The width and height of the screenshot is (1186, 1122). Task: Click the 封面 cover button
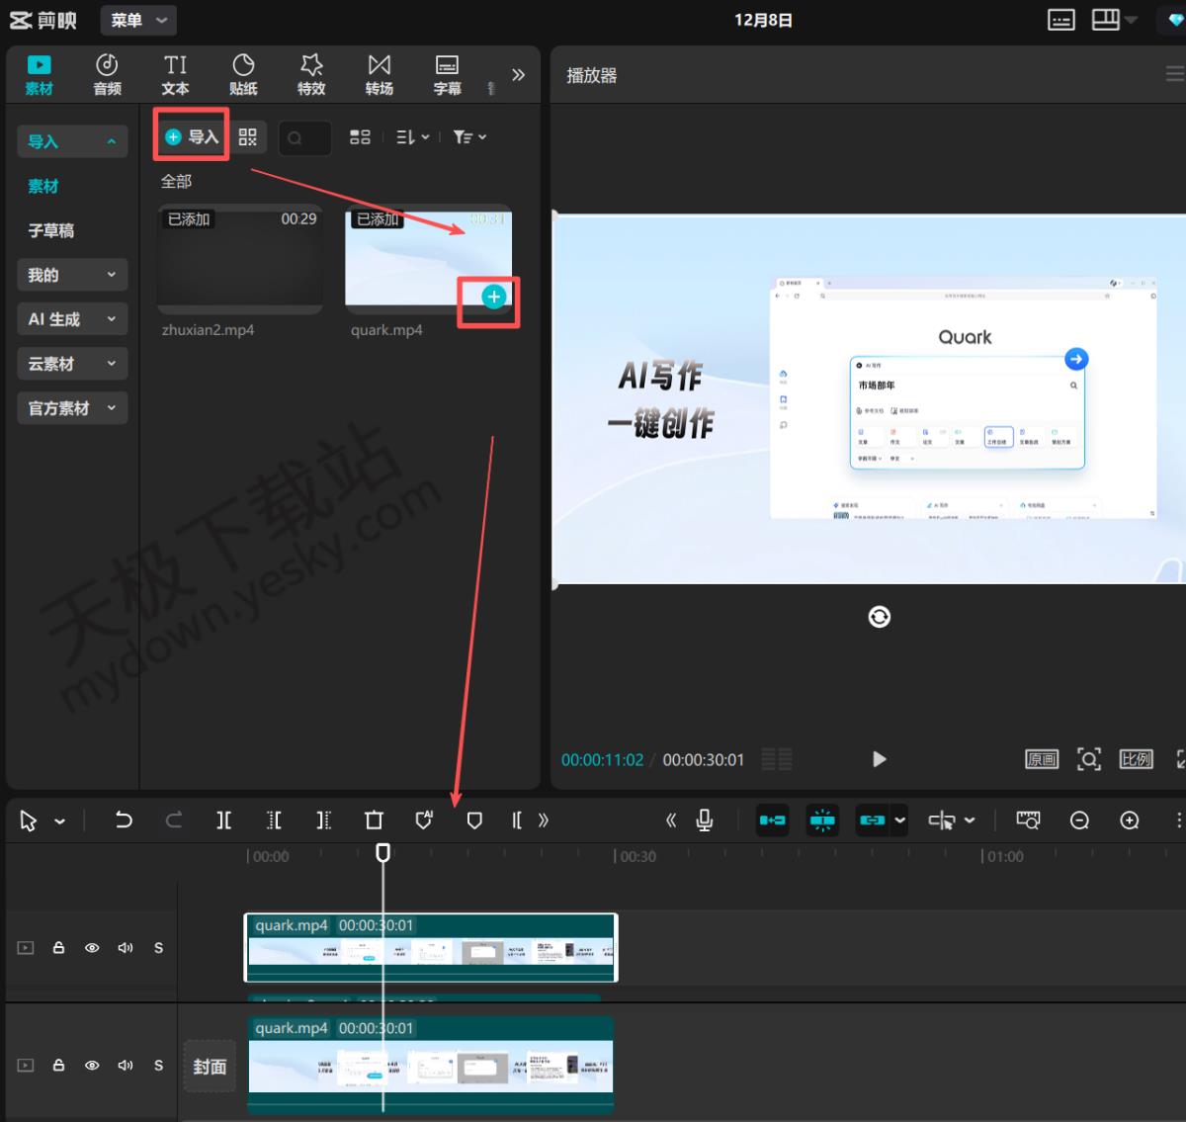tap(210, 1067)
